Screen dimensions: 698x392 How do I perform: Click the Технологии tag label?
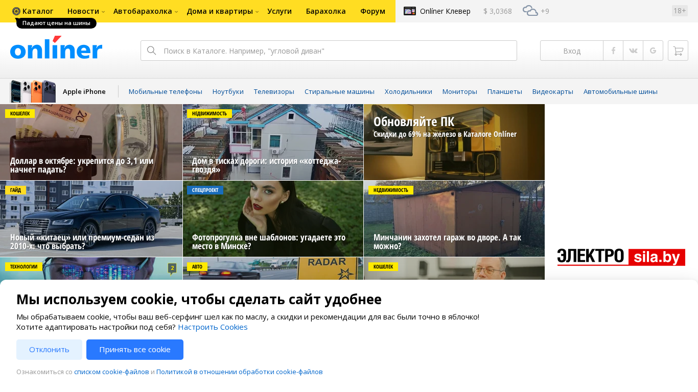24,266
